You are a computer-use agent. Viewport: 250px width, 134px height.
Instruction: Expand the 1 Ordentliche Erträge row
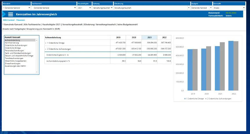[46, 43]
